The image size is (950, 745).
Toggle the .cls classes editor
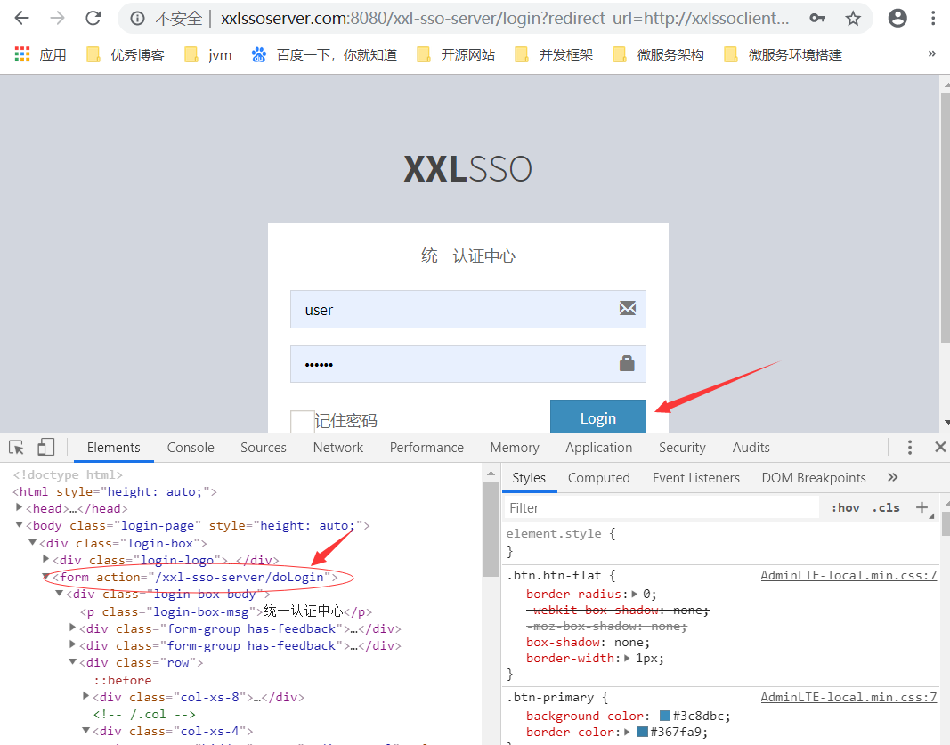(x=885, y=507)
